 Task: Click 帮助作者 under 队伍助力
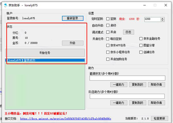tap(157, 103)
